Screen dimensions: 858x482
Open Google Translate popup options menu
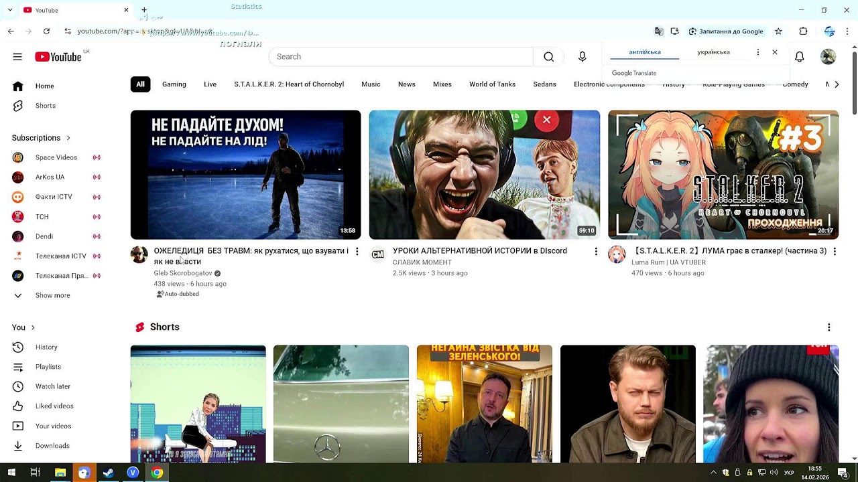tap(758, 52)
